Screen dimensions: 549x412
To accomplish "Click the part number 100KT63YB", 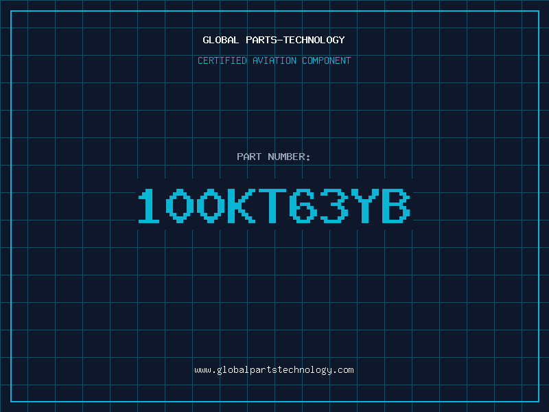I will pyautogui.click(x=274, y=205).
